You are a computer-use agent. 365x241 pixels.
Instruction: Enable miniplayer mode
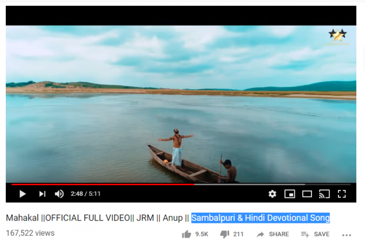coord(290,193)
